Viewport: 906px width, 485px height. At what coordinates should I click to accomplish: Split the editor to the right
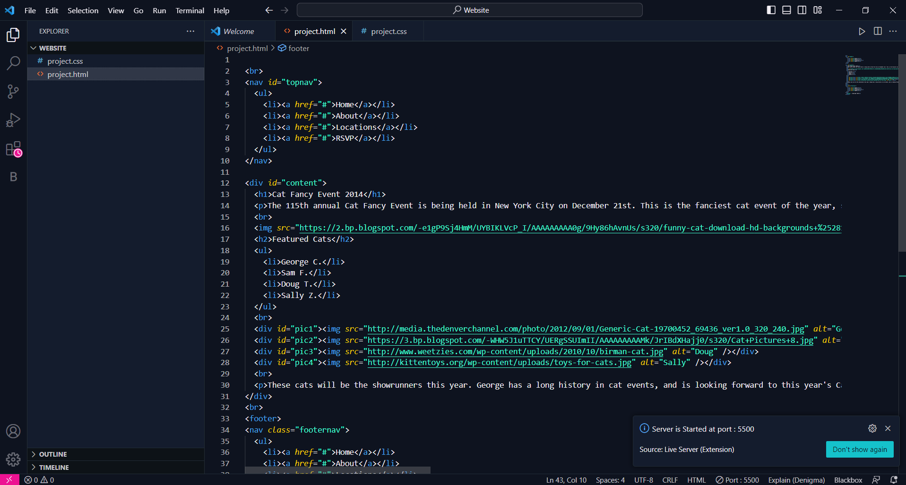[x=878, y=31]
